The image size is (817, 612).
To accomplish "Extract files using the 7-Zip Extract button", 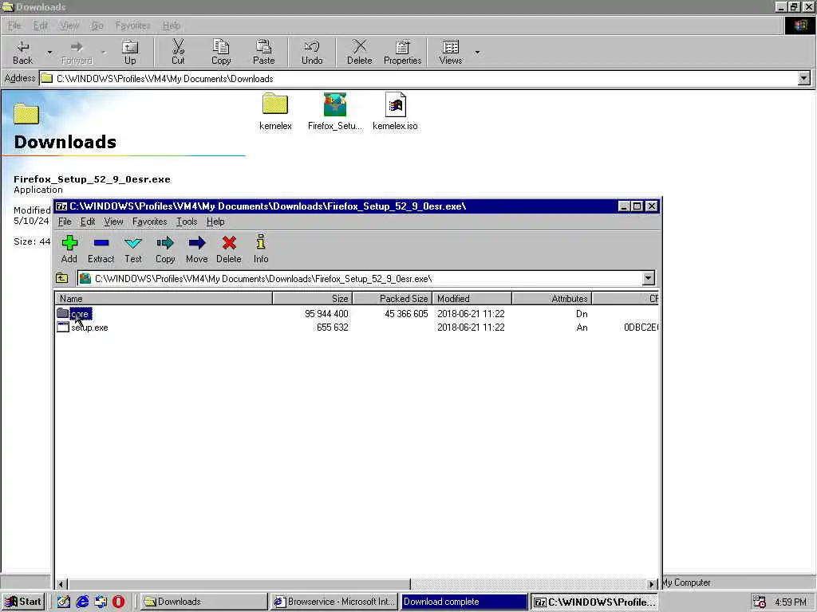I will click(x=101, y=249).
